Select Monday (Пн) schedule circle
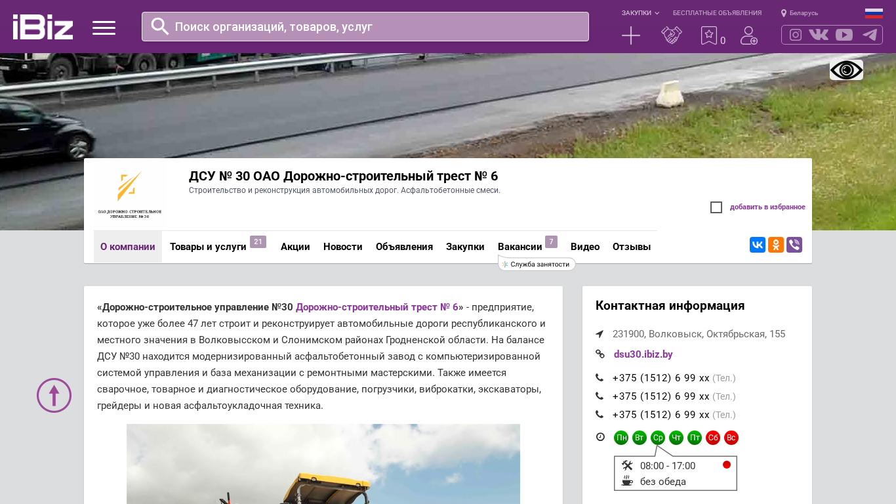896x504 pixels. [x=621, y=438]
